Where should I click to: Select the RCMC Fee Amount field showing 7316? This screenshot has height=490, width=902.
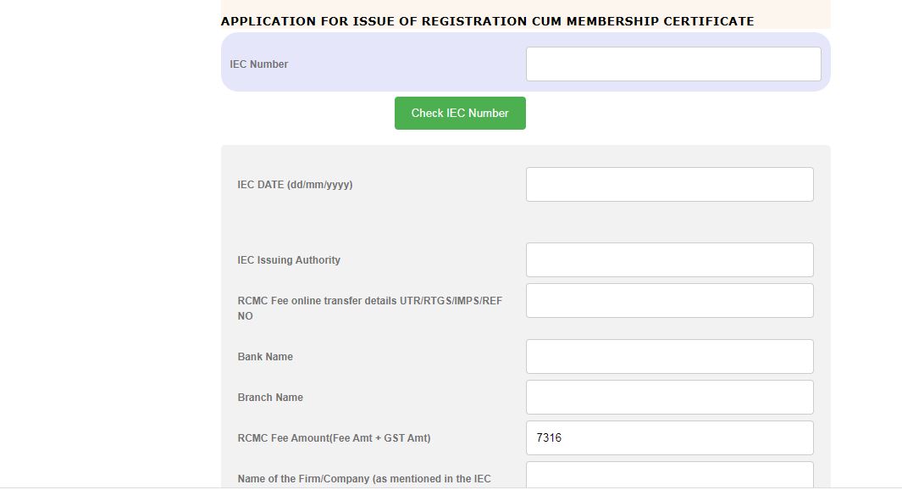tap(669, 438)
